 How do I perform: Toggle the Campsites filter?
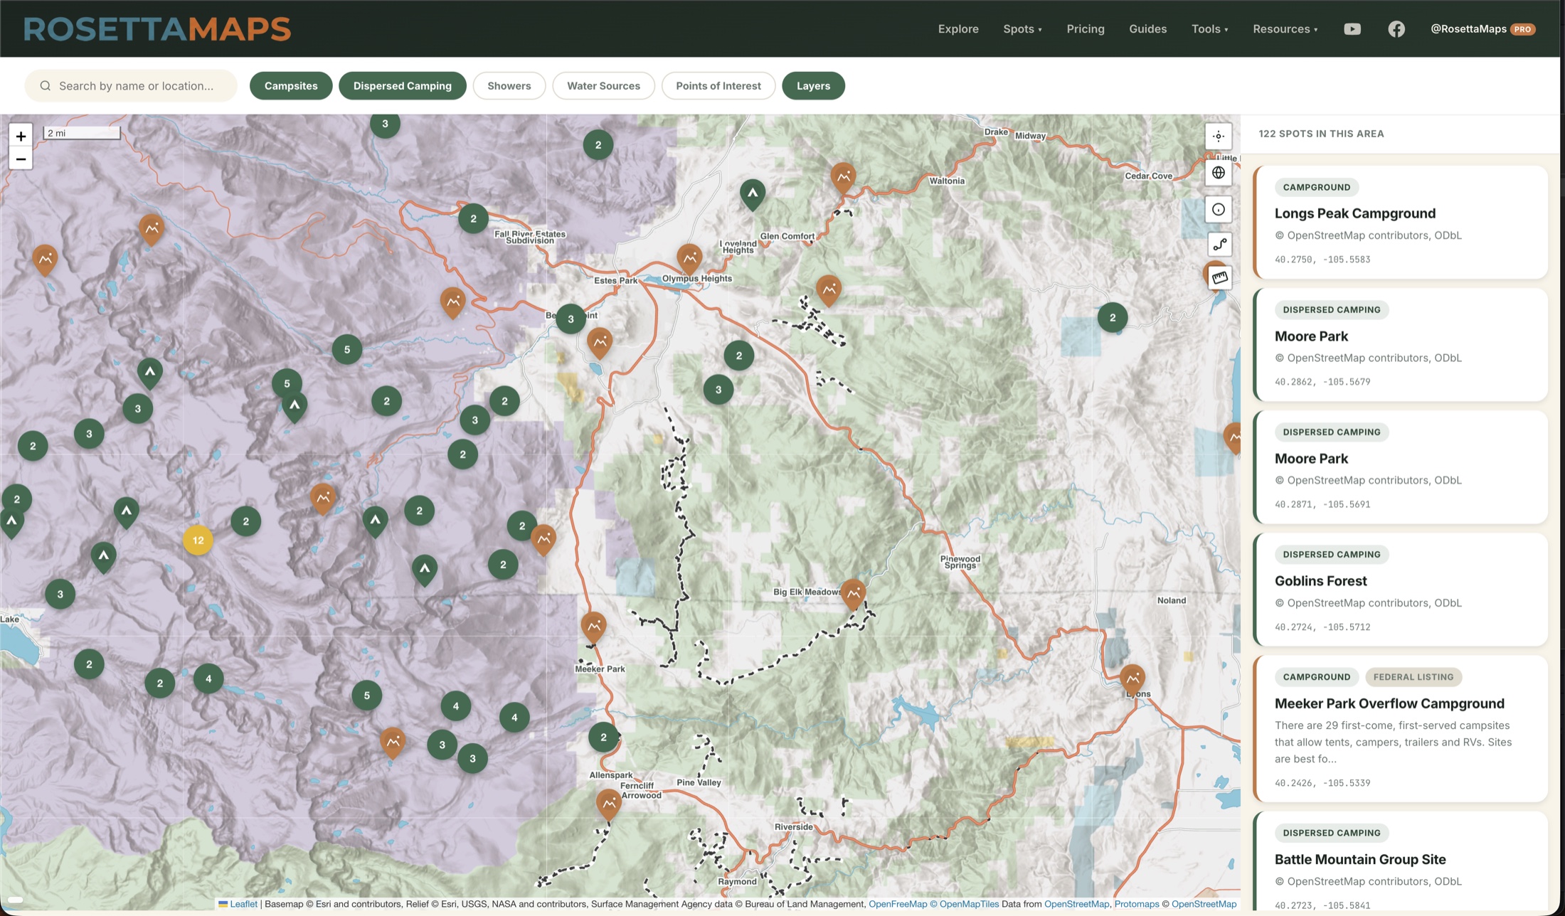click(291, 85)
